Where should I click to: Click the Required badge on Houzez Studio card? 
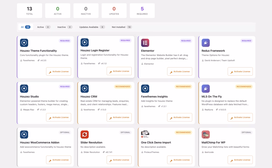point(65,86)
